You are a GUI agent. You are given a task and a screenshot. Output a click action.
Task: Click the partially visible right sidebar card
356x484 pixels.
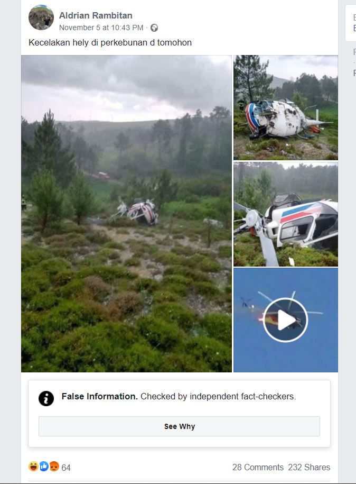click(x=351, y=23)
